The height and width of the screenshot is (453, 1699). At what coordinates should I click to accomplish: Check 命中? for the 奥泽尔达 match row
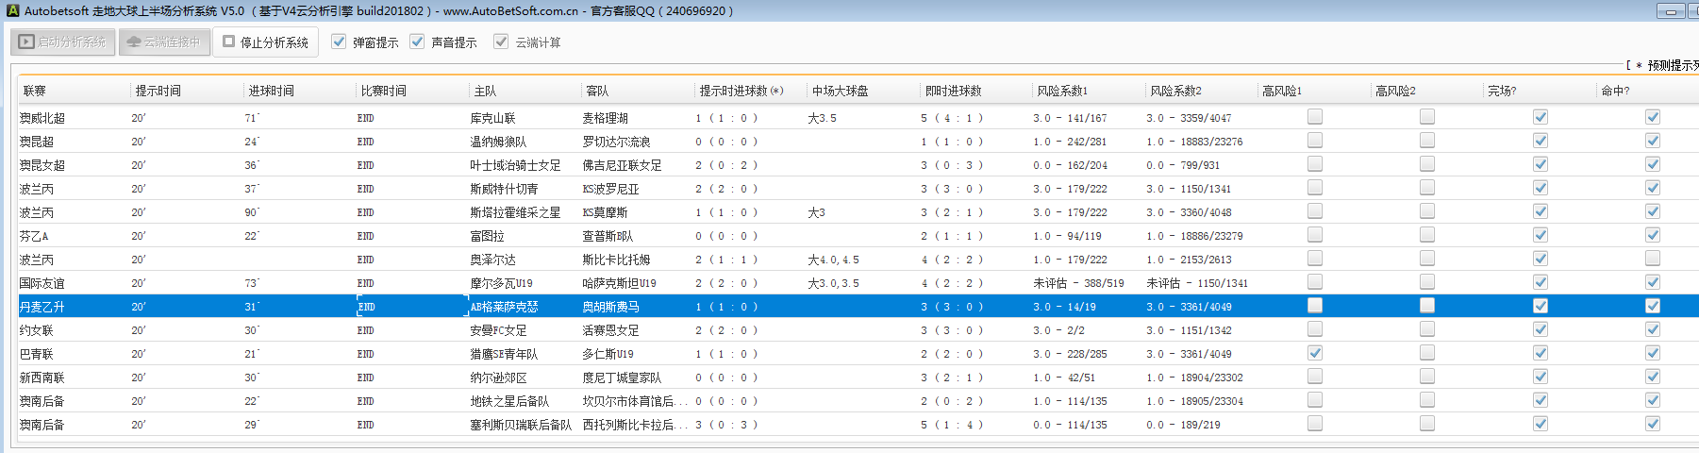point(1653,259)
